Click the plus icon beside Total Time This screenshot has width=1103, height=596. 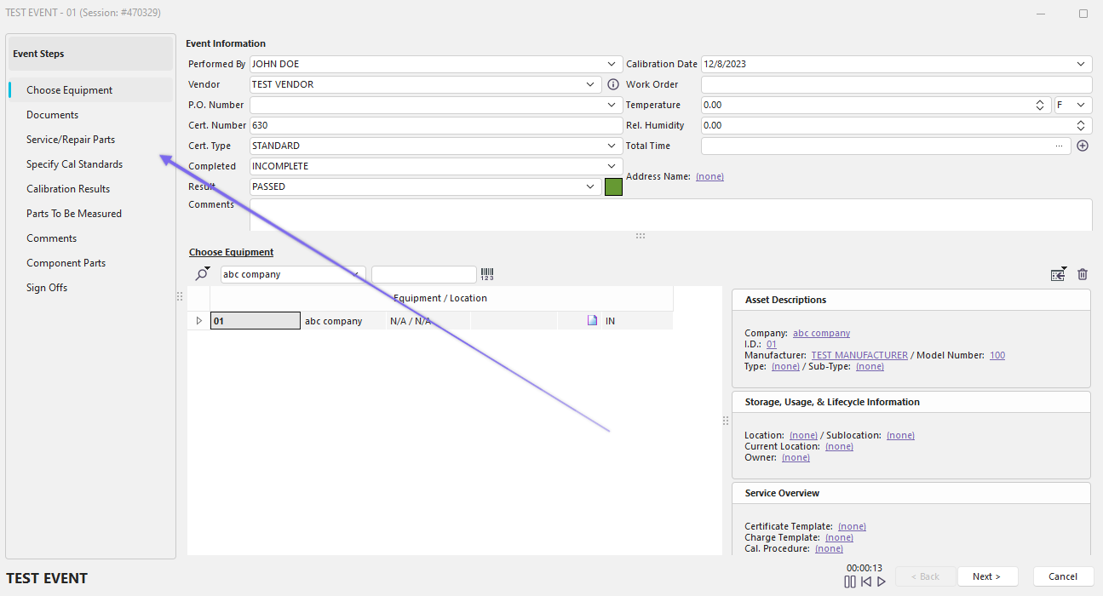(1083, 146)
